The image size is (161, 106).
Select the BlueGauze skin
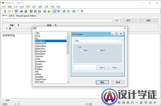[51, 51]
